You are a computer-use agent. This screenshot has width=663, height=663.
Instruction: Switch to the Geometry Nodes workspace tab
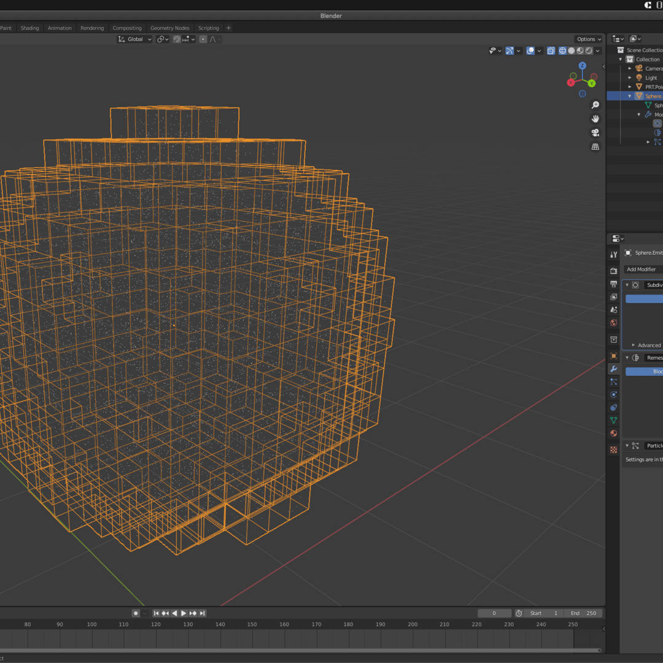click(x=169, y=28)
